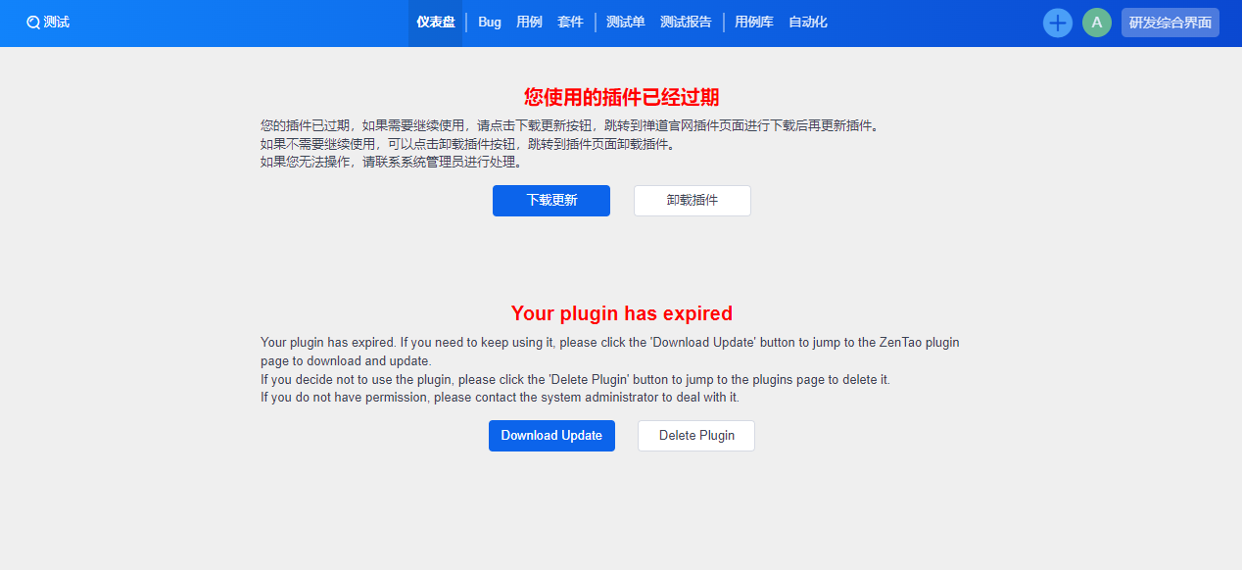The image size is (1242, 570).
Task: Click the line starting 如果不需要继续使用
Action: click(467, 144)
